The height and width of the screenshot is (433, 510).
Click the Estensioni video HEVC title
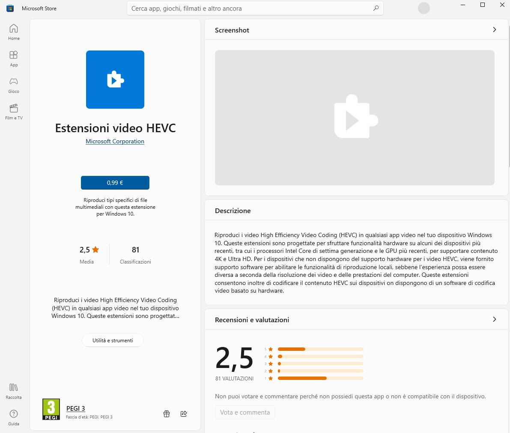pyautogui.click(x=115, y=128)
